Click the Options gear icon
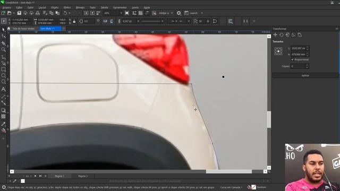340x191 pixels. click(178, 13)
